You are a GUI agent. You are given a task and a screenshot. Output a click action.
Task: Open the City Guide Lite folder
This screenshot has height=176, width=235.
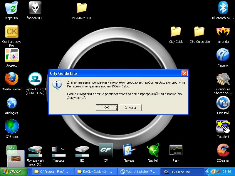[199, 32]
